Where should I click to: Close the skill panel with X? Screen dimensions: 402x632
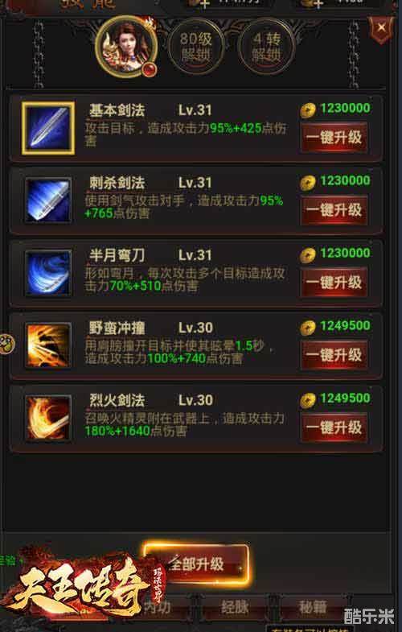point(380,28)
